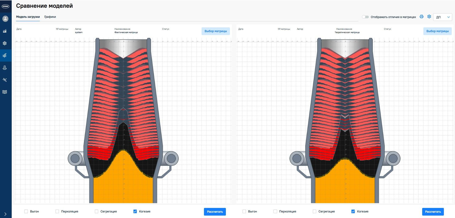Toggle 'Отображать отличия в матрицах' switch
This screenshot has height=218, width=455.
coord(365,17)
